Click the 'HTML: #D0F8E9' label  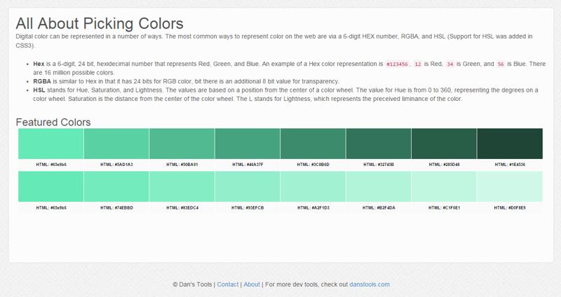point(510,207)
